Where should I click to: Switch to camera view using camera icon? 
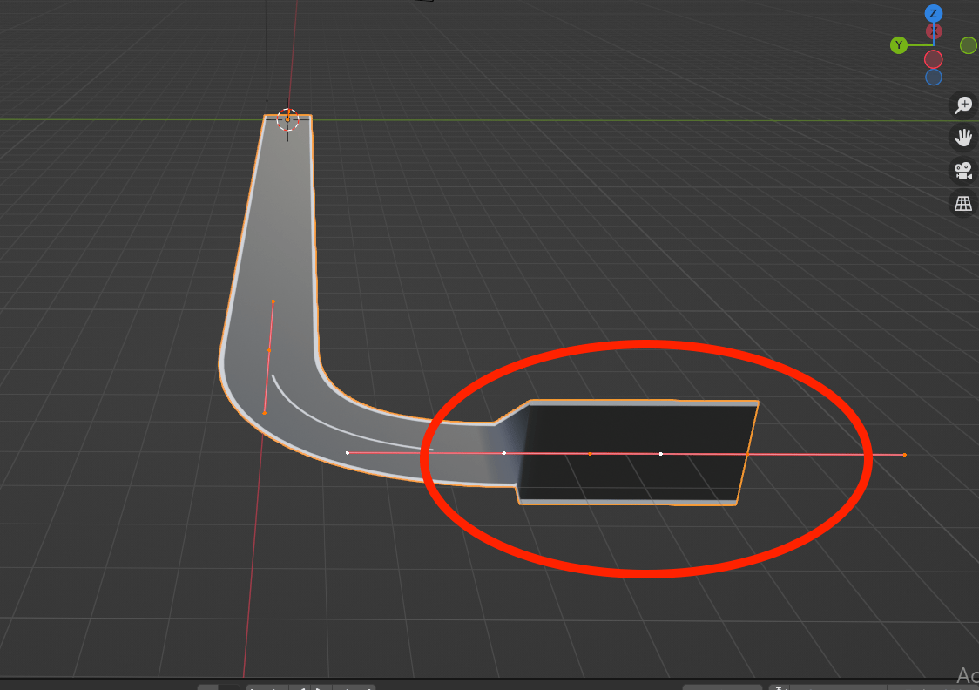pos(962,170)
